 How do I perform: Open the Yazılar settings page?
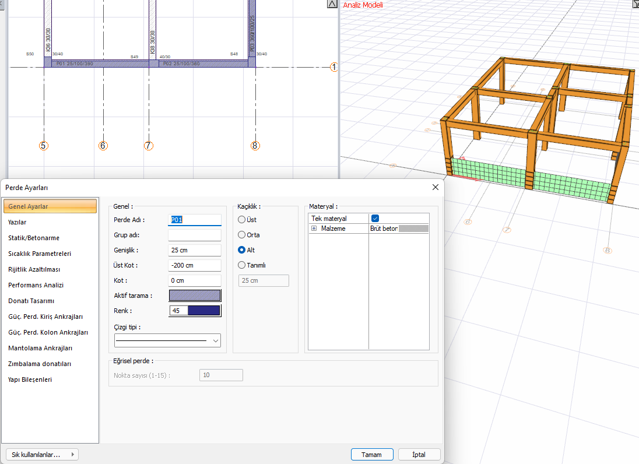coord(17,222)
